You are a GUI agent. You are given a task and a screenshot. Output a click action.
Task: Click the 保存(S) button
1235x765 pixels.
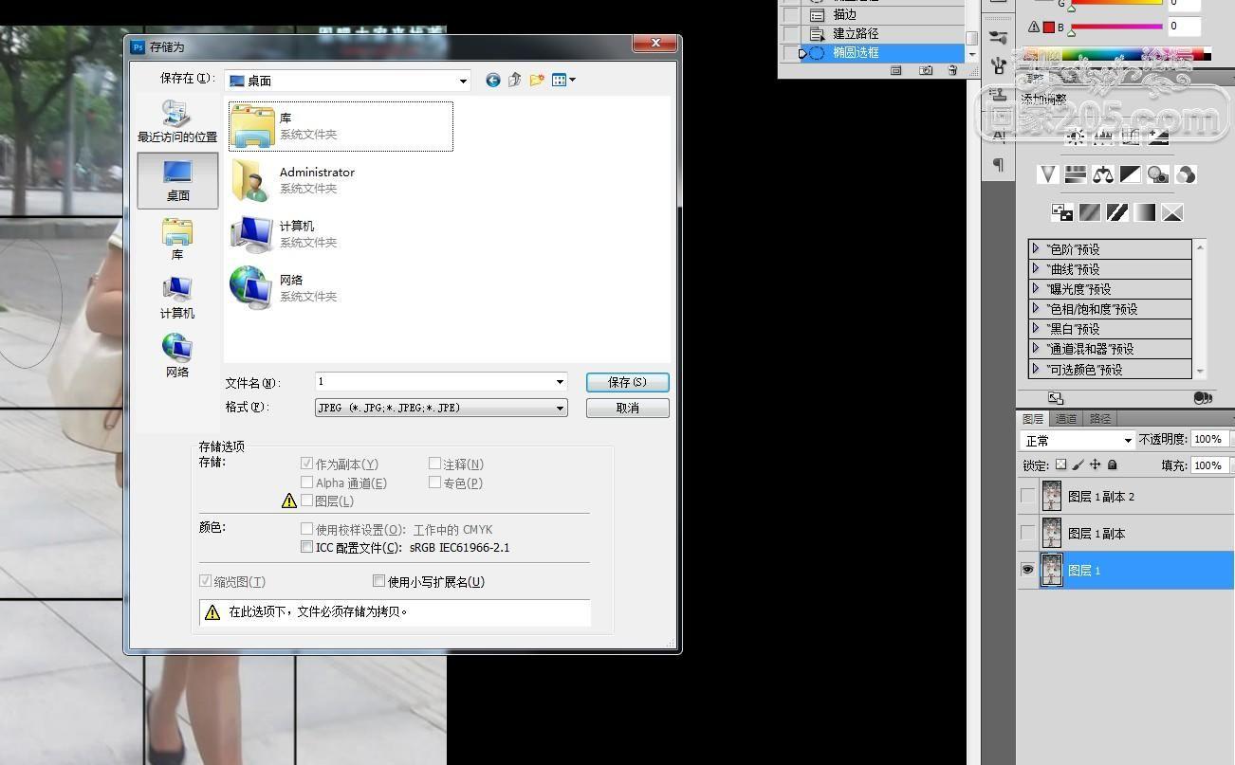point(627,382)
